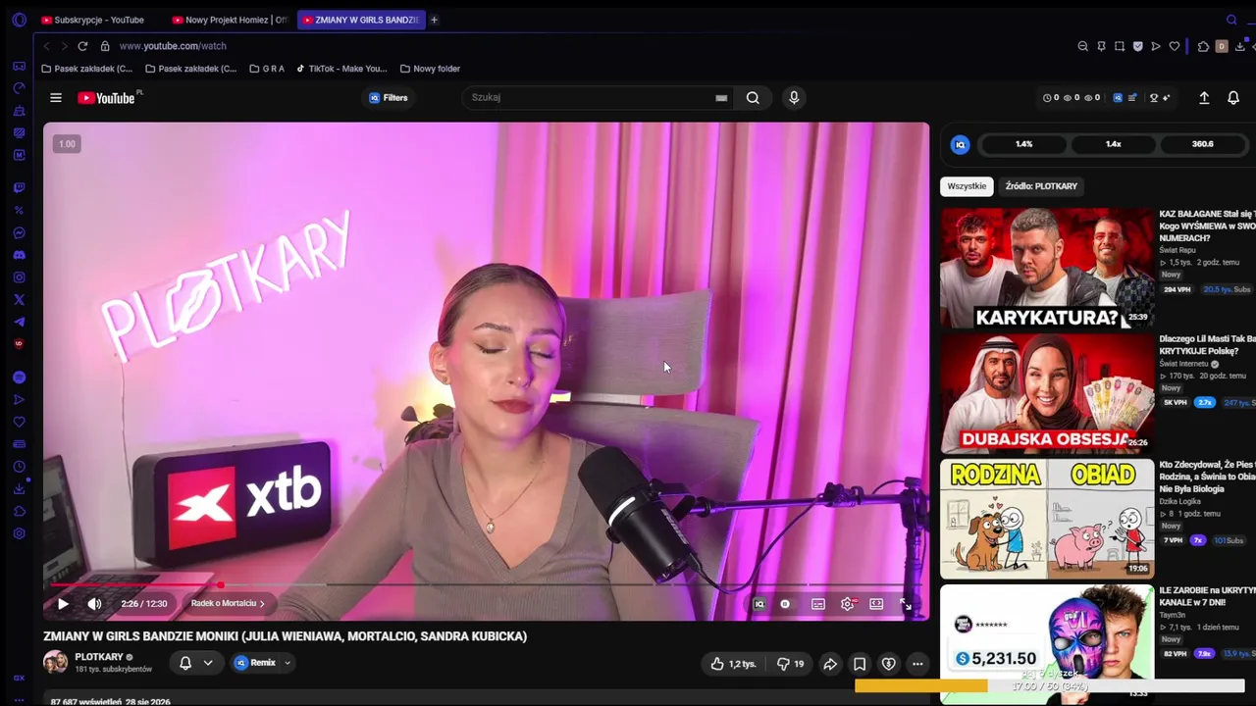
Task: Open YouTube notifications bell in the header
Action: click(x=1233, y=98)
